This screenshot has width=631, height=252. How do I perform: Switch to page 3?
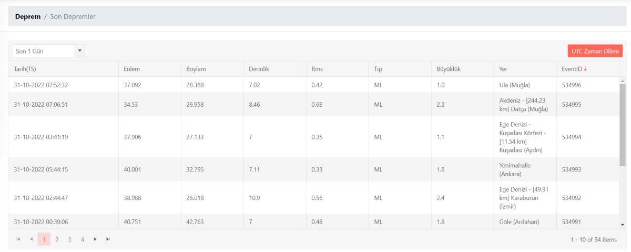click(69, 239)
